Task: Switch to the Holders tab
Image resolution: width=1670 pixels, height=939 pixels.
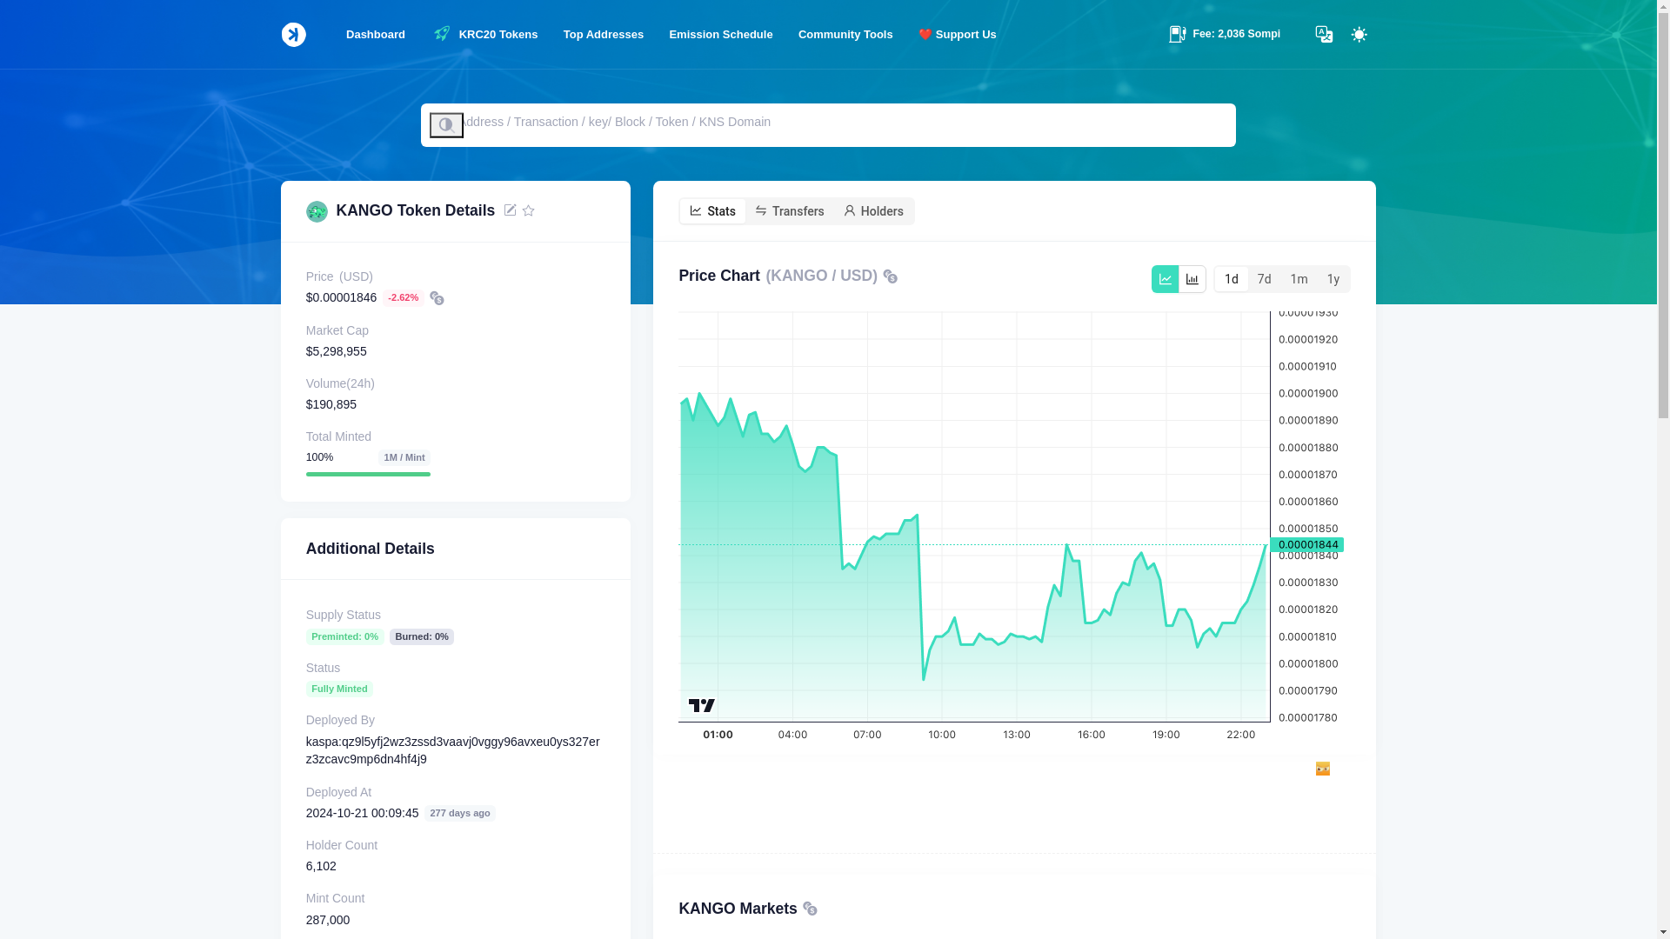Action: (x=873, y=211)
